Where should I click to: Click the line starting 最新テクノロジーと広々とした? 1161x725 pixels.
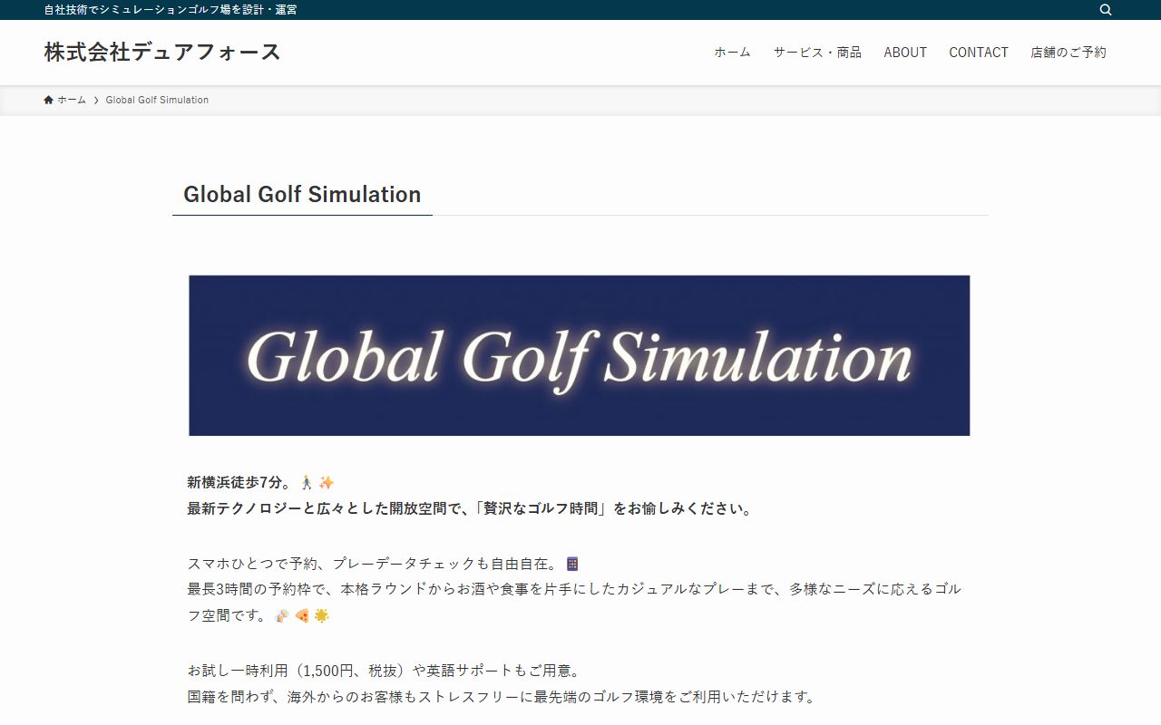click(472, 508)
